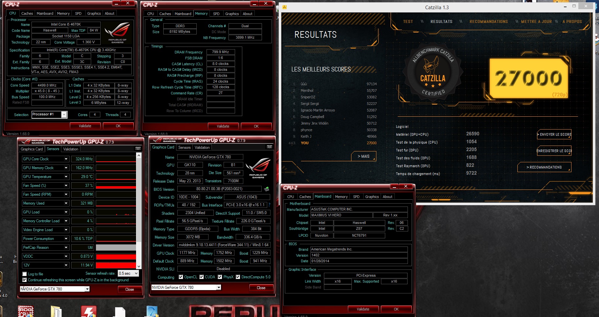Open A PROPOS in Catzilla menu
Image resolution: width=599 pixels, height=317 pixels.
572,22
